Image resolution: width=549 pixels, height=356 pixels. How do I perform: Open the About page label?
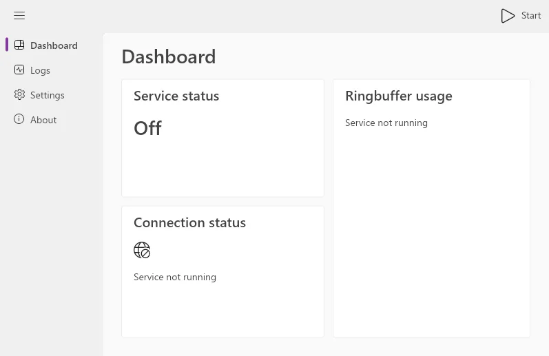[x=43, y=120]
